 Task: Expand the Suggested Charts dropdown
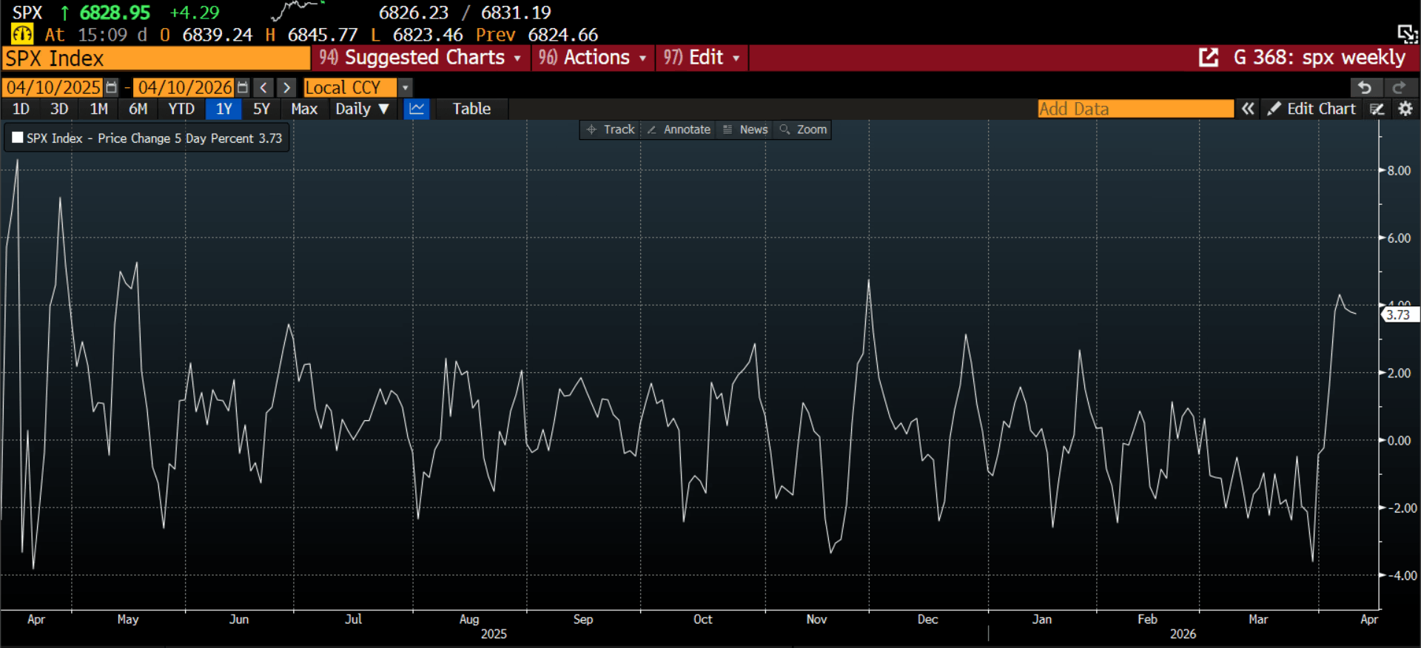420,58
